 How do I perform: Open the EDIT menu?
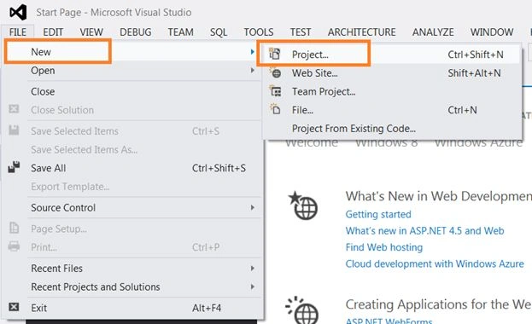53,32
